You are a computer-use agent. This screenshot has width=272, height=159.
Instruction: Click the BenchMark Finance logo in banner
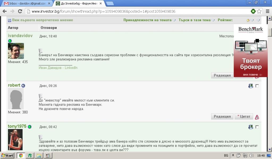coord(250,29)
